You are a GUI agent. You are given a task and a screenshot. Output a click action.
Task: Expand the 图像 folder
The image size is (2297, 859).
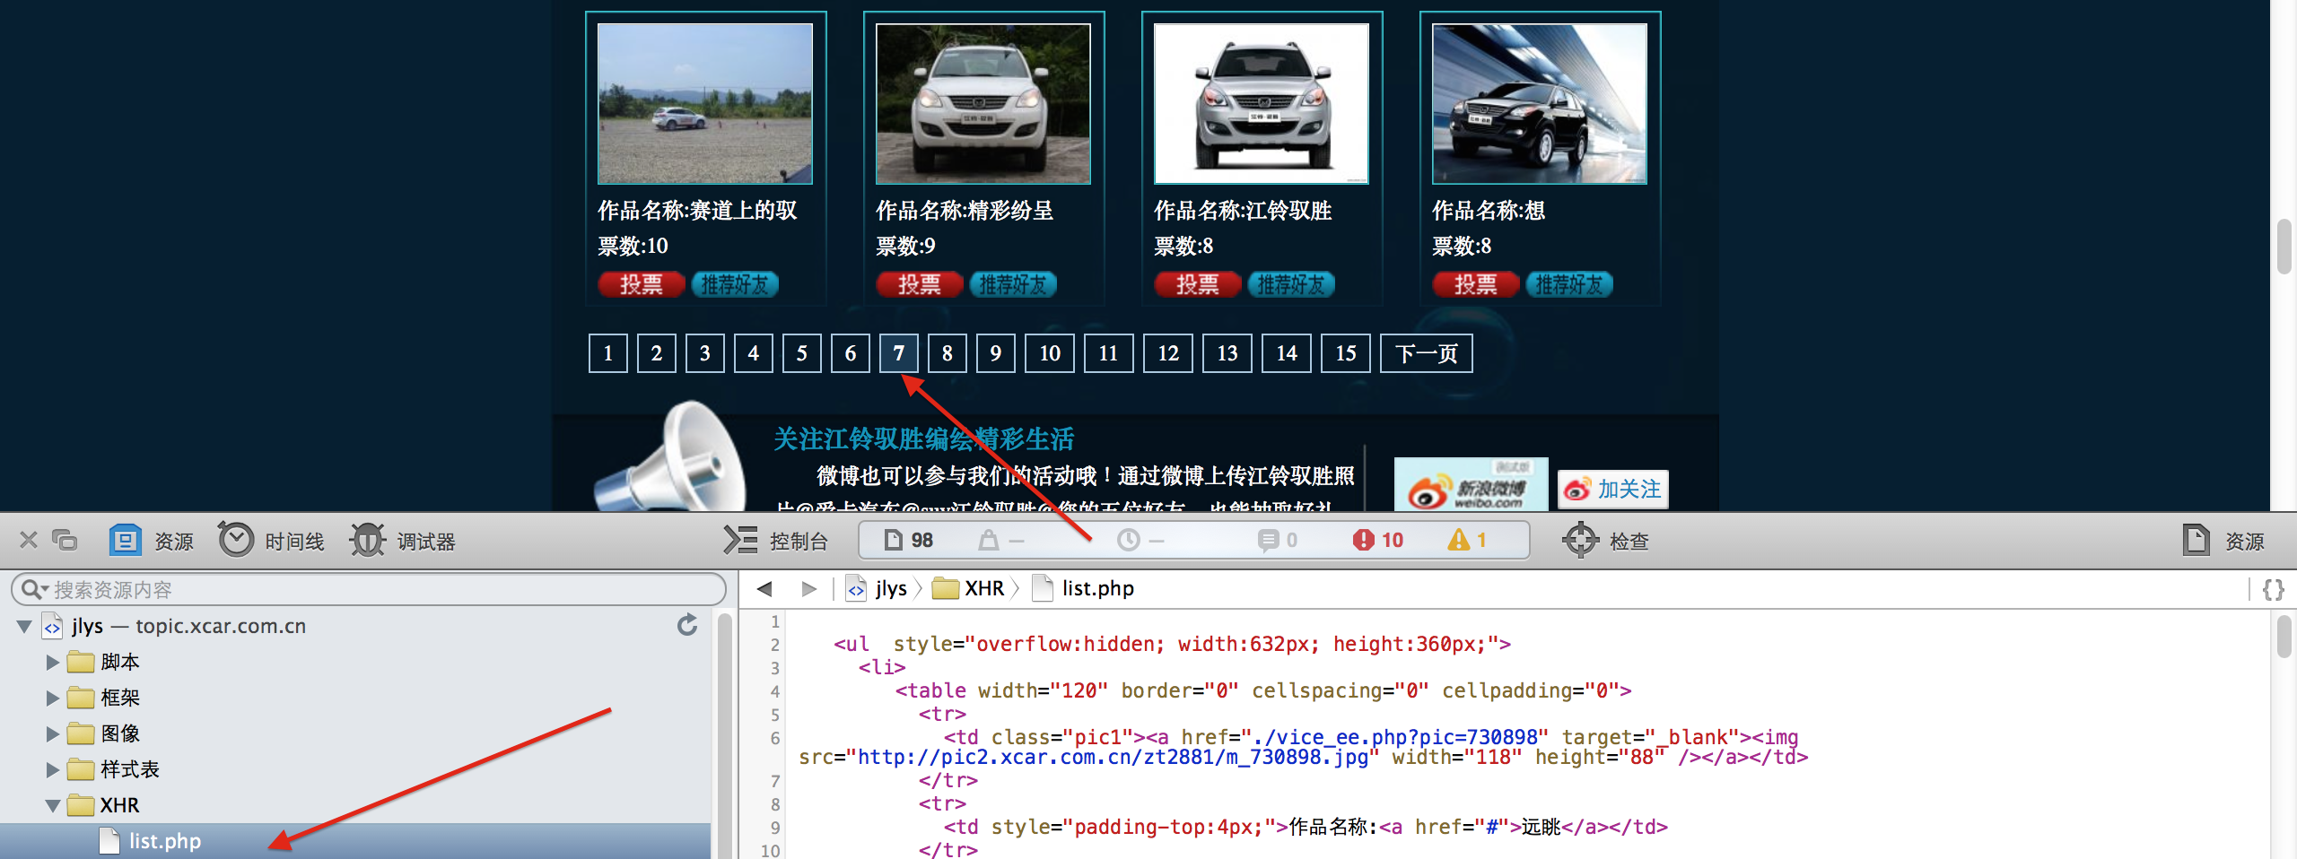pos(52,733)
